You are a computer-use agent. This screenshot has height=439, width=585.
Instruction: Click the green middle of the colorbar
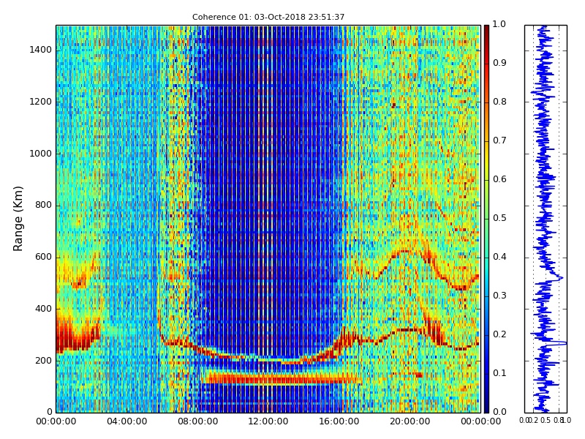(486, 219)
